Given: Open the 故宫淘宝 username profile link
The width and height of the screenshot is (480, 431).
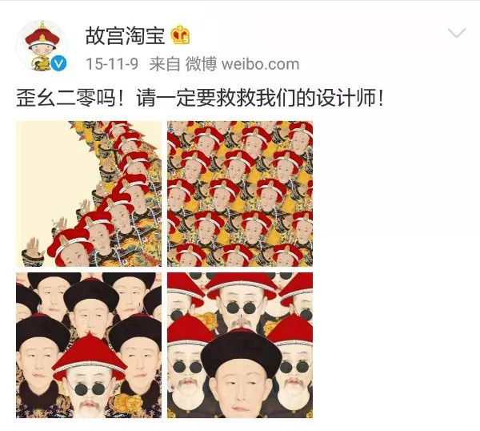Looking at the screenshot, I should [x=126, y=35].
